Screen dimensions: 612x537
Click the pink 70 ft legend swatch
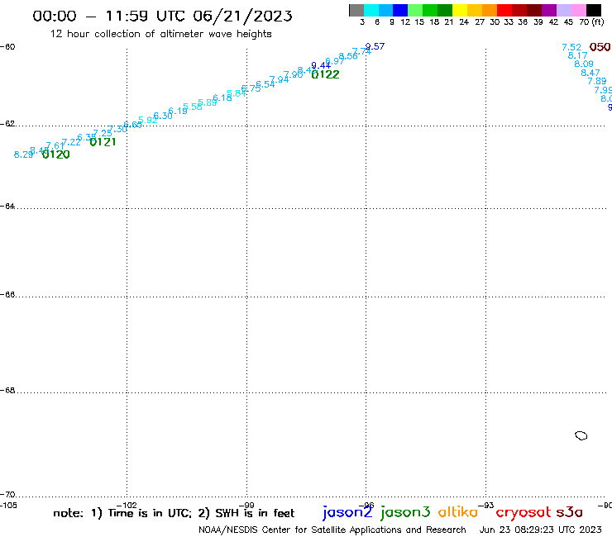point(578,10)
